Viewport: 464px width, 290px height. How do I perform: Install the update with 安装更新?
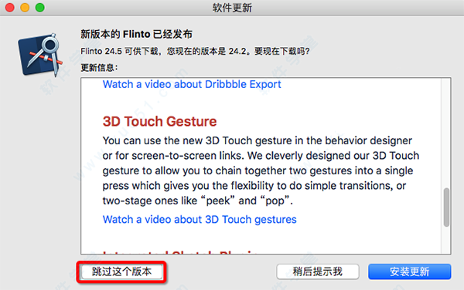tap(410, 271)
